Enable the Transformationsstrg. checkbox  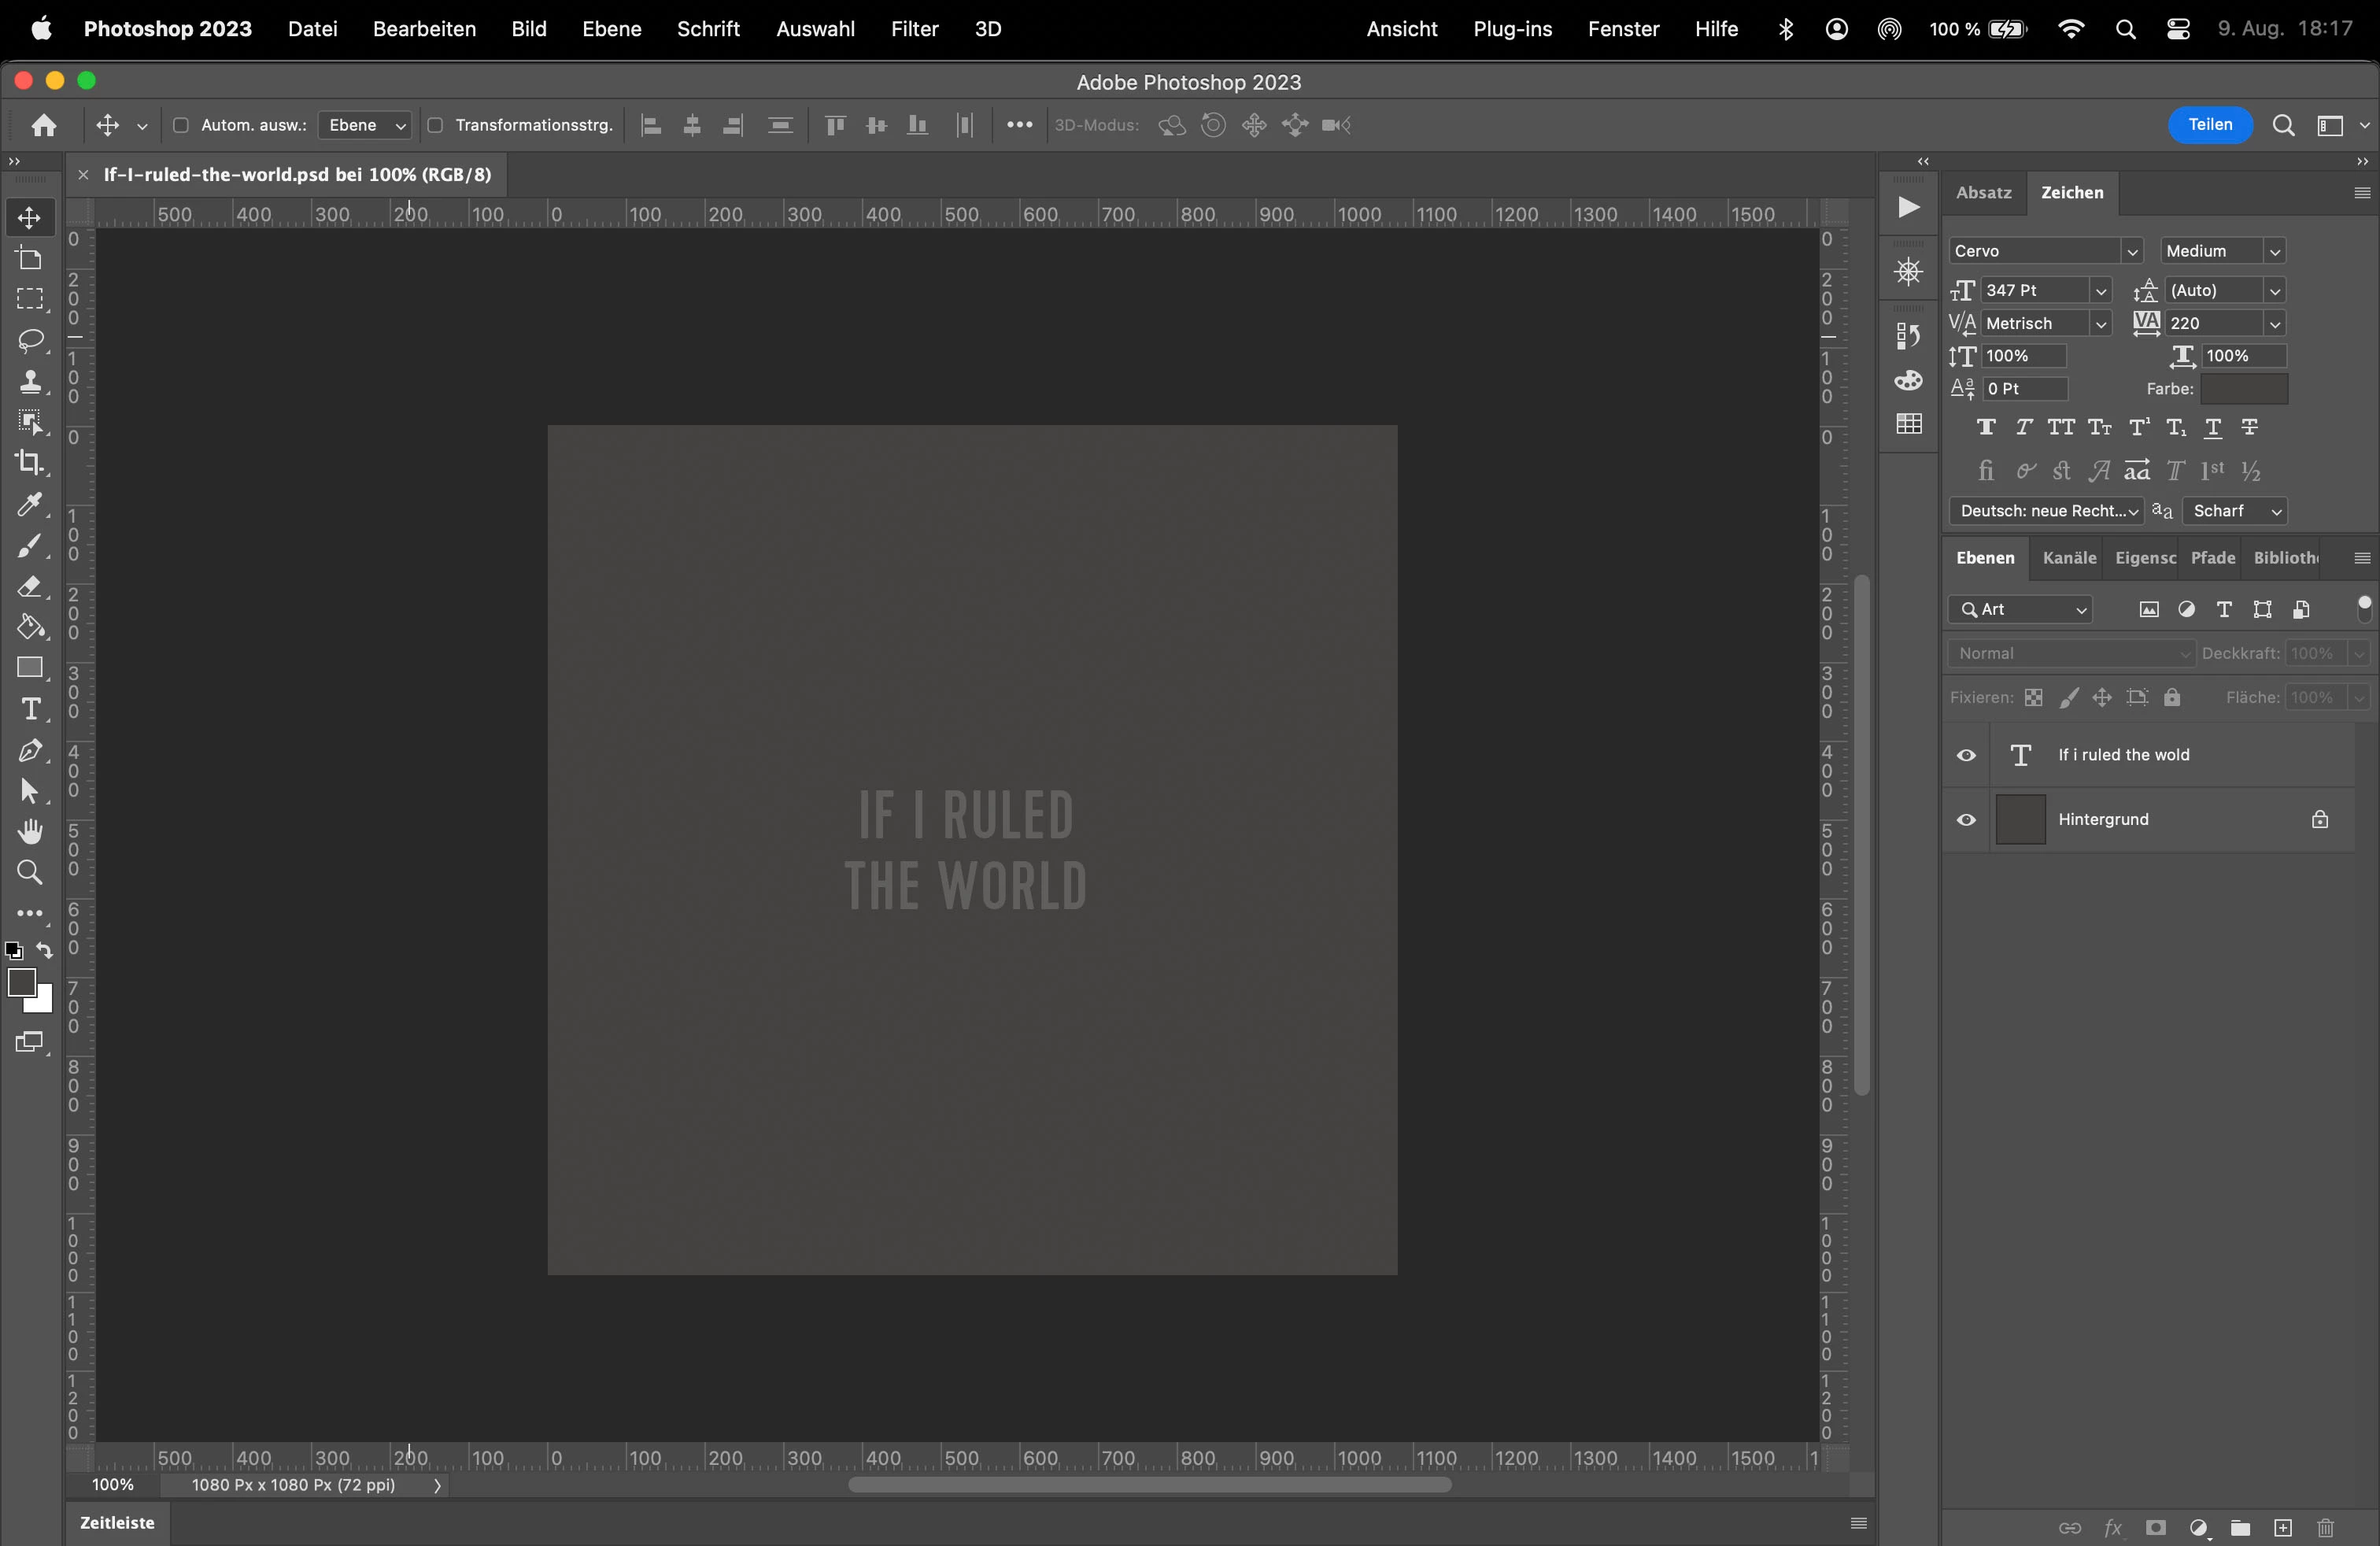[x=435, y=125]
